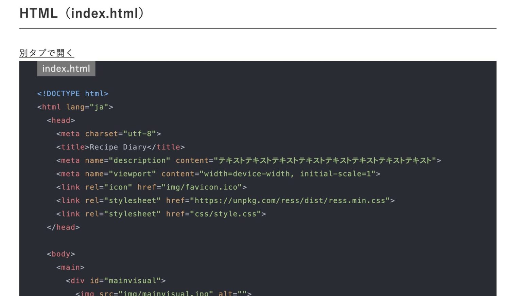Click the meta description content line
Screen dimensions: 522x296
coord(170,160)
